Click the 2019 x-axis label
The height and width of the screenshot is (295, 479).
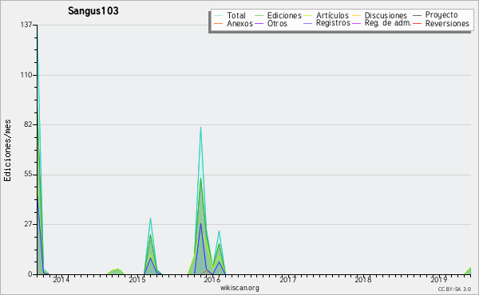tap(438, 279)
